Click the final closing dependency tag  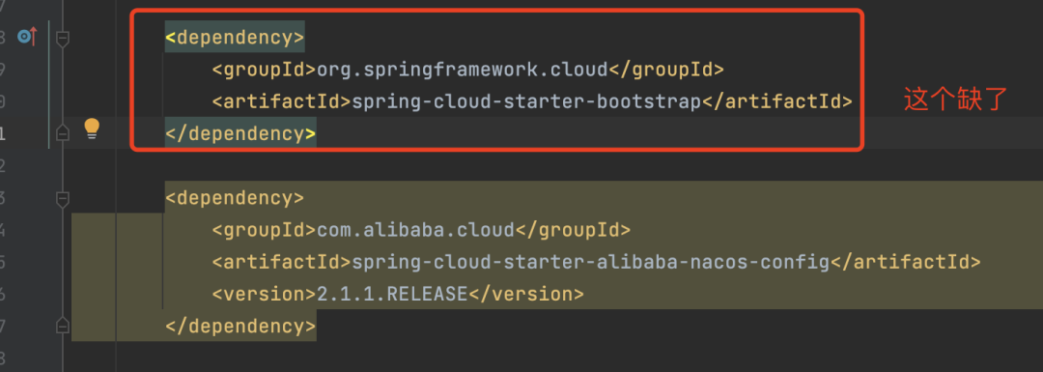coord(240,326)
